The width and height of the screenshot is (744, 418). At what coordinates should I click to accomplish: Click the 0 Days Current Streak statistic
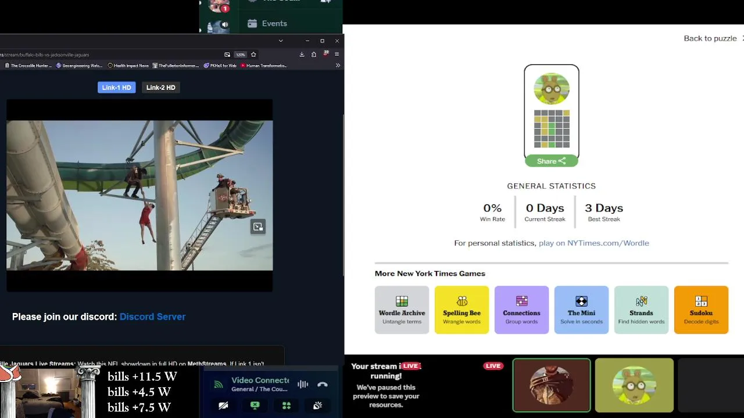point(545,212)
